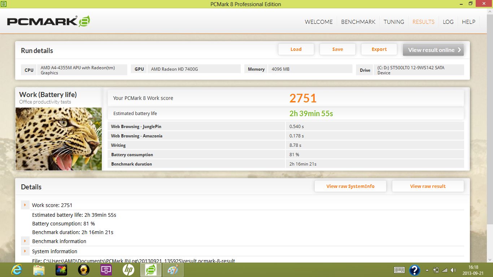This screenshot has width=493, height=277.
Task: Click the Work score value 2751
Action: 303,98
